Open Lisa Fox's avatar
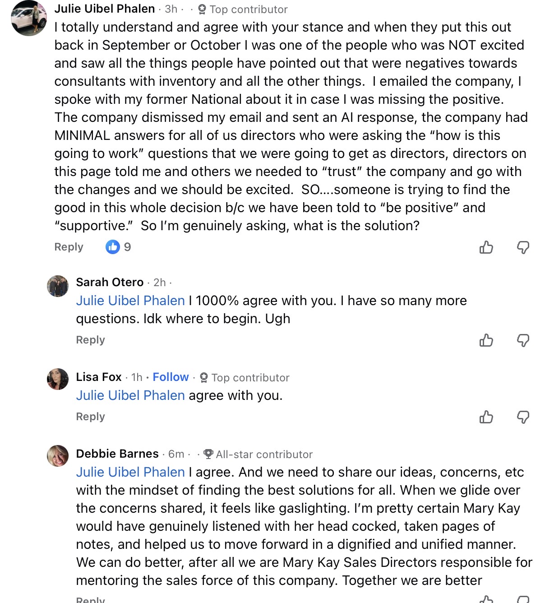 coord(58,379)
